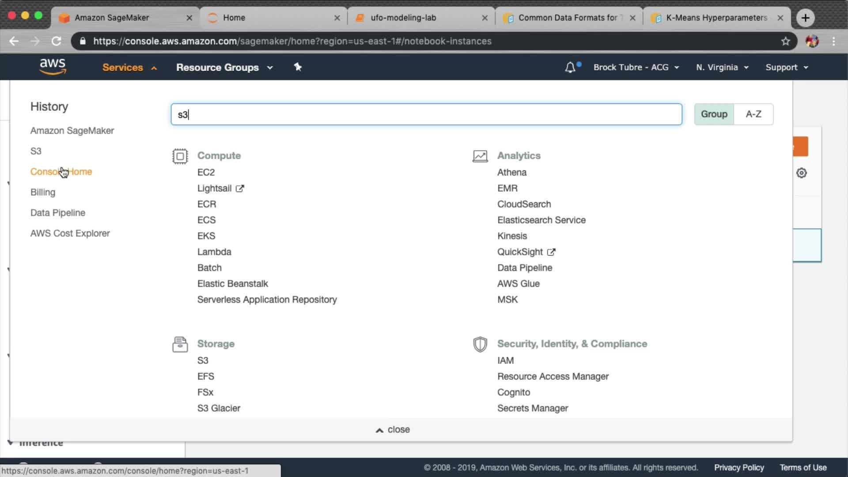Viewport: 848px width, 477px height.
Task: Close the services panel via close button
Action: pyautogui.click(x=393, y=430)
